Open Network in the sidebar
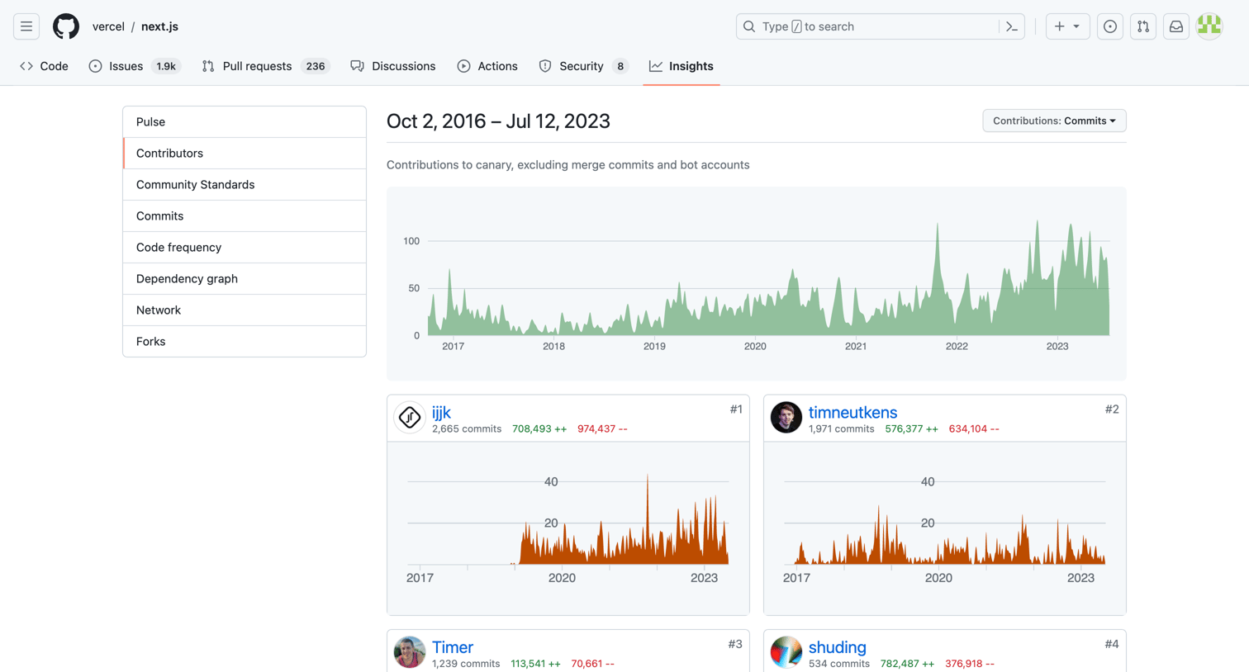This screenshot has height=672, width=1249. 245,310
